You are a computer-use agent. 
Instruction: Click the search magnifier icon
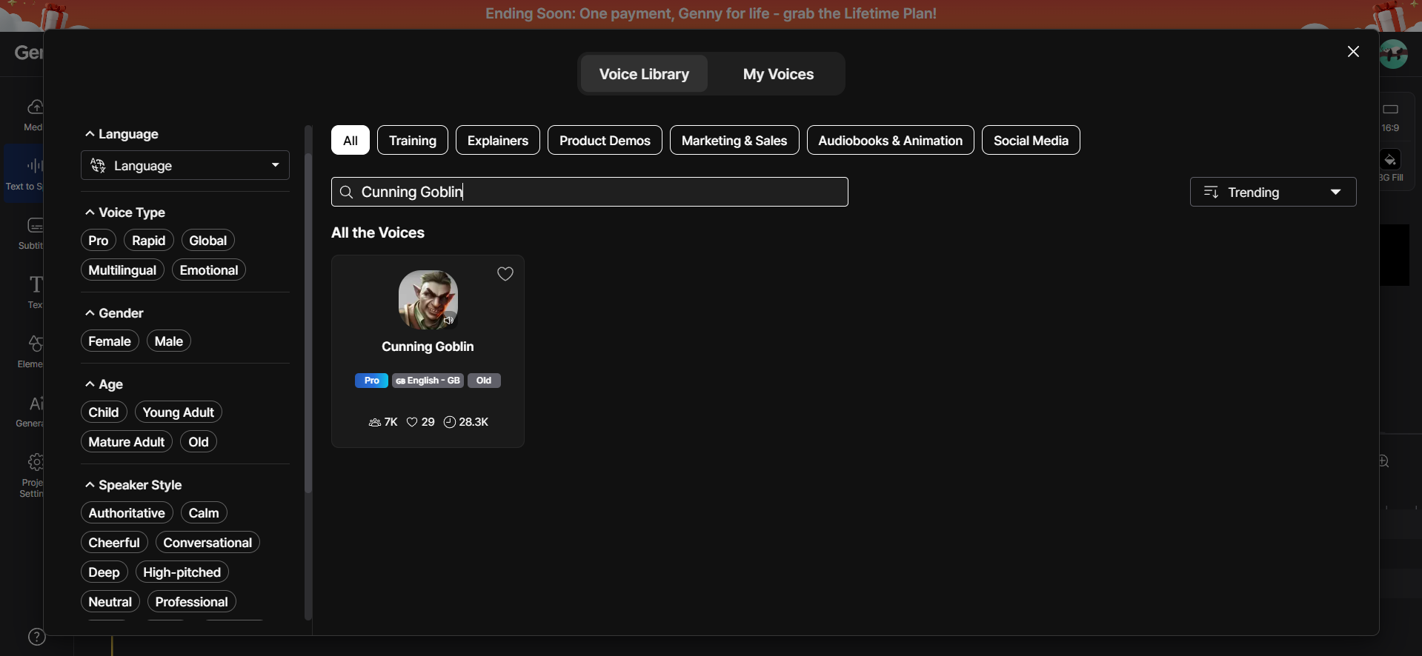pyautogui.click(x=346, y=193)
